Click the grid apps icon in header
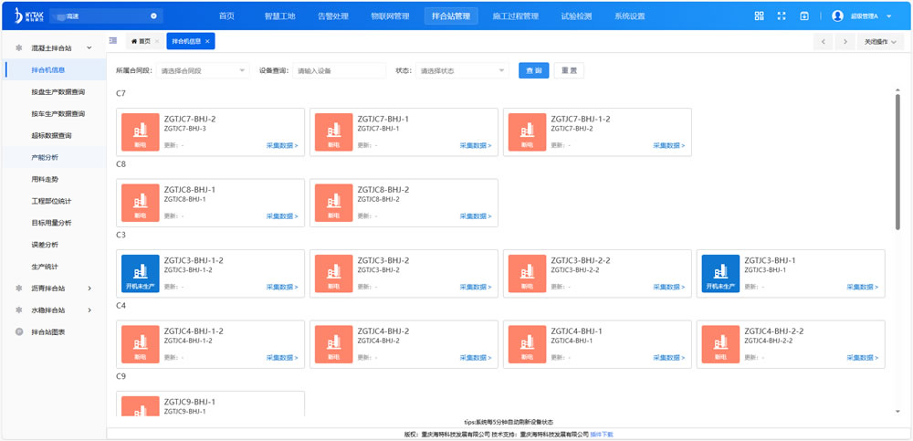Screen dimensions: 913x441 click(759, 16)
